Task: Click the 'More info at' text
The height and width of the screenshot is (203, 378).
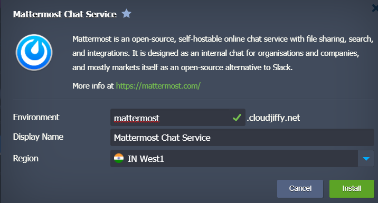Action: [x=93, y=86]
